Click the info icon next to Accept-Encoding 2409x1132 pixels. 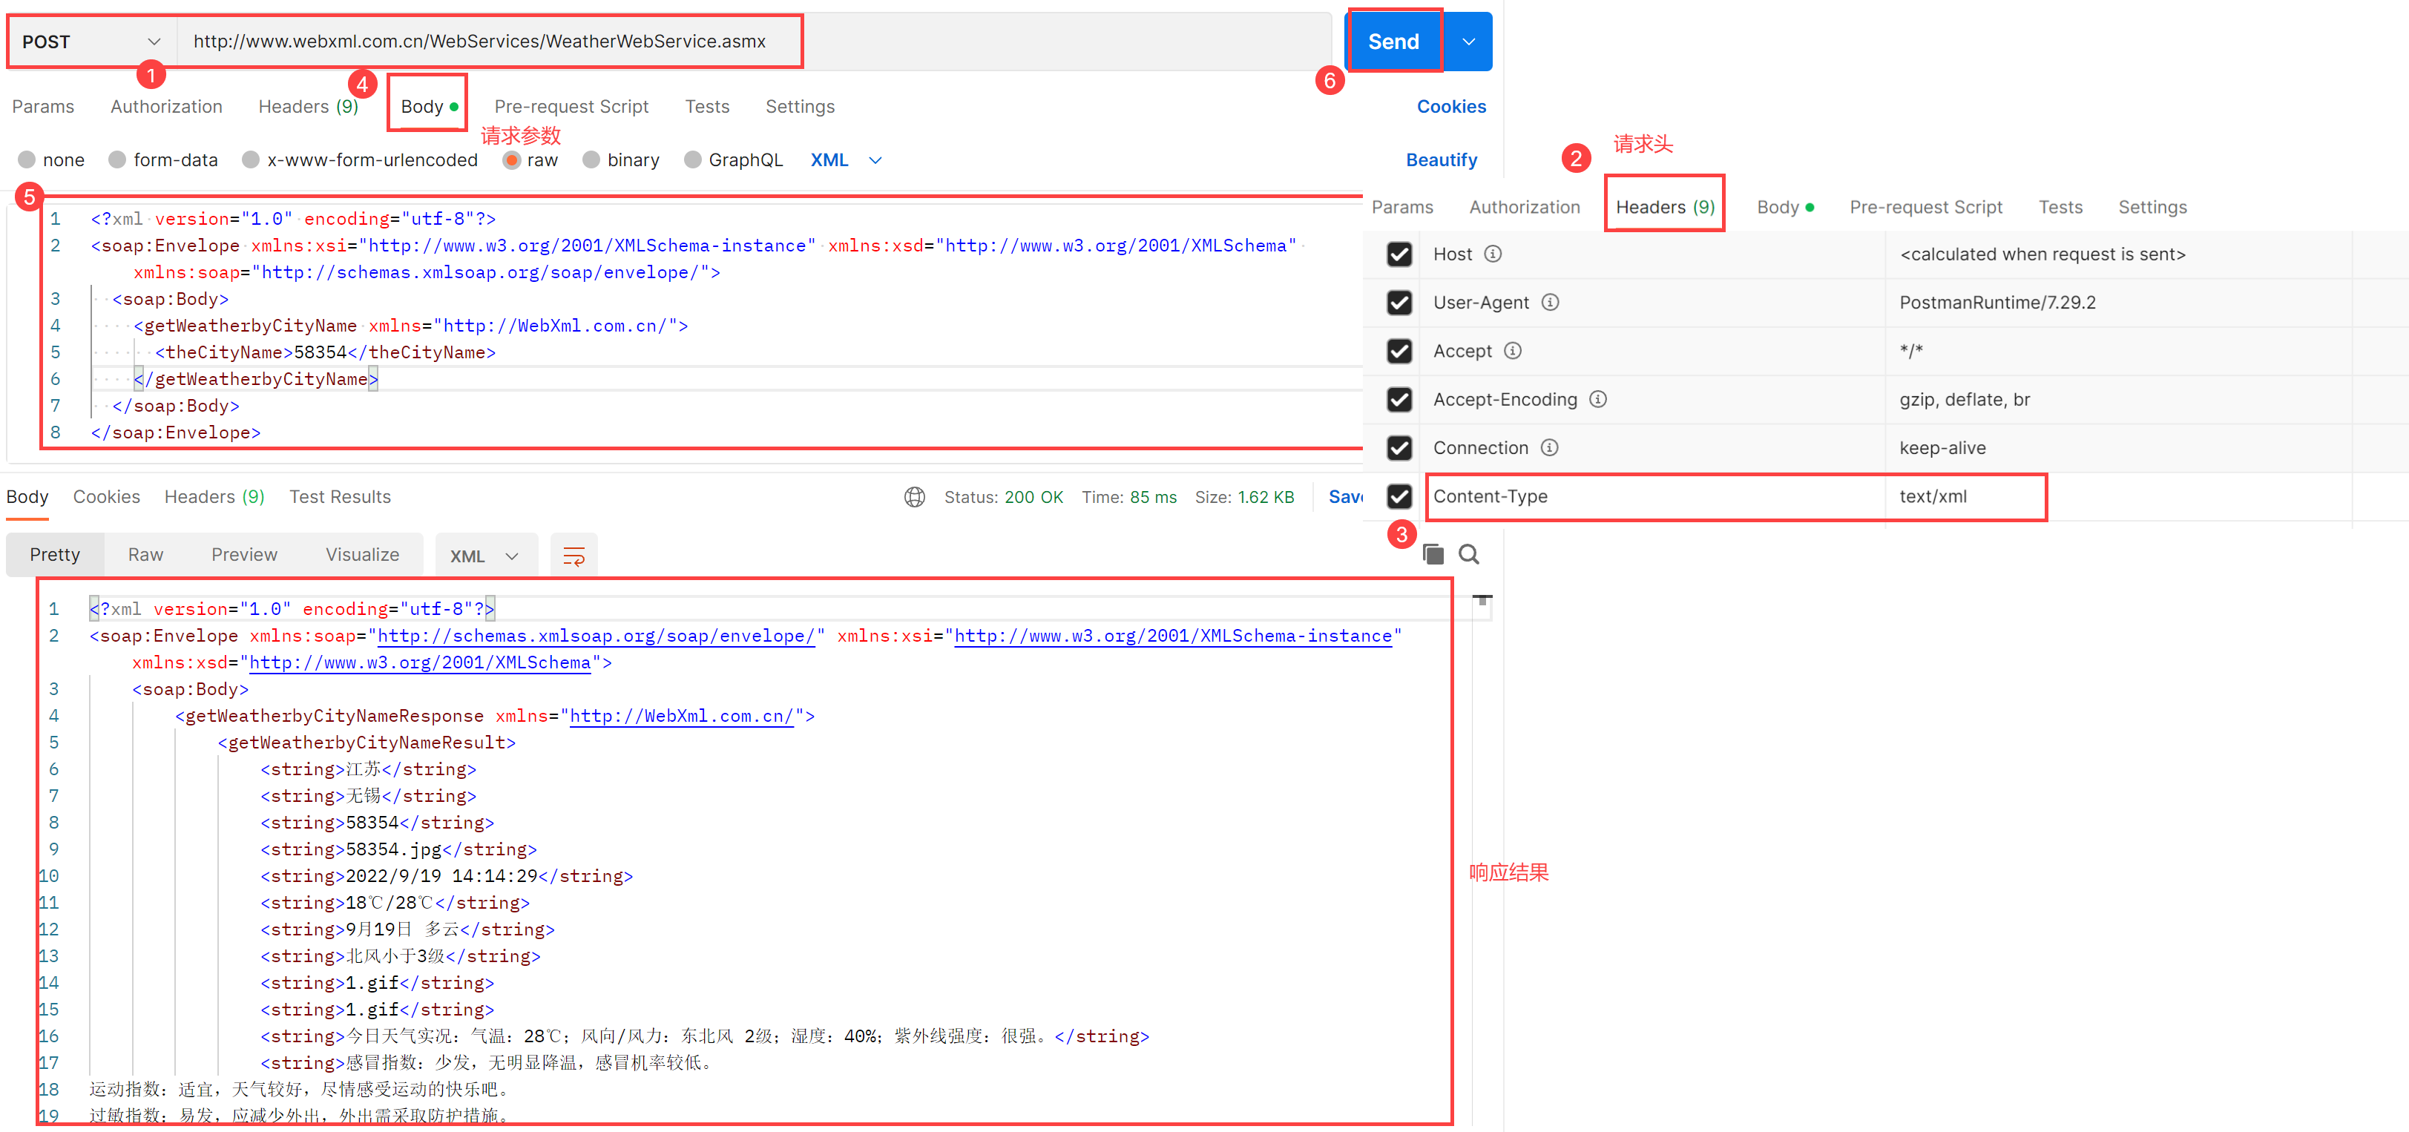pos(1597,399)
